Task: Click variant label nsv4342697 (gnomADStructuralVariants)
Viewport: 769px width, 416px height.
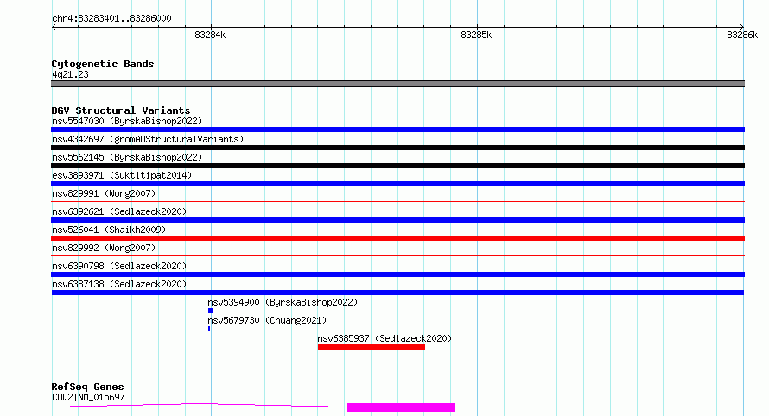Action: [x=148, y=139]
